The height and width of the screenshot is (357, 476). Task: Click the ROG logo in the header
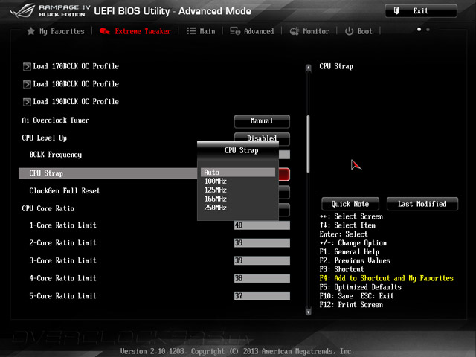pos(22,12)
